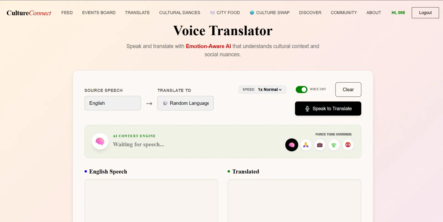Viewport: 443px width, 222px height.
Task: Click the Hi, 098 user greeting
Action: pos(398,13)
